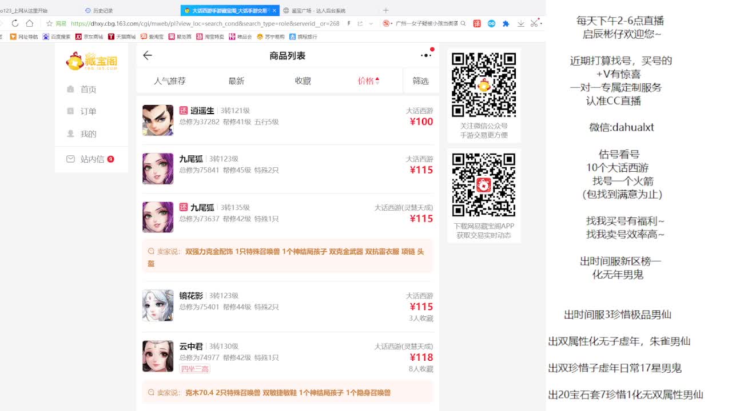Toggle the 价格 sort order
732x411 pixels.
[369, 81]
